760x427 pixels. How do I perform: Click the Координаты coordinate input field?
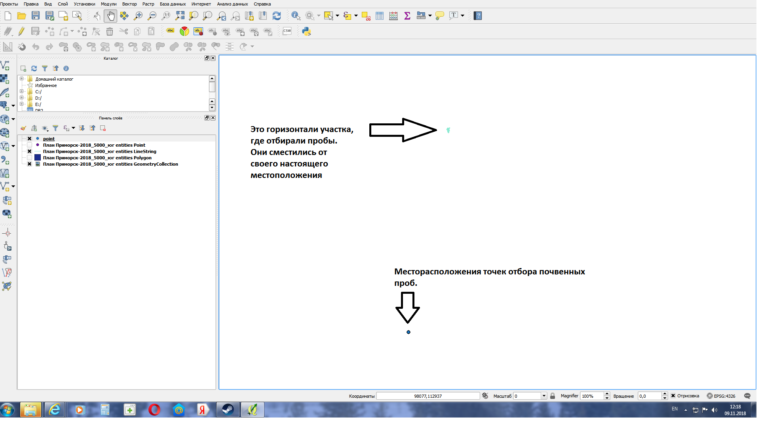(427, 396)
